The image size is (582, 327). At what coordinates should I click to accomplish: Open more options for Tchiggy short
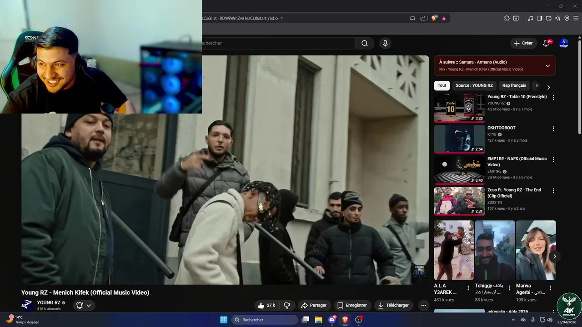pos(509,288)
